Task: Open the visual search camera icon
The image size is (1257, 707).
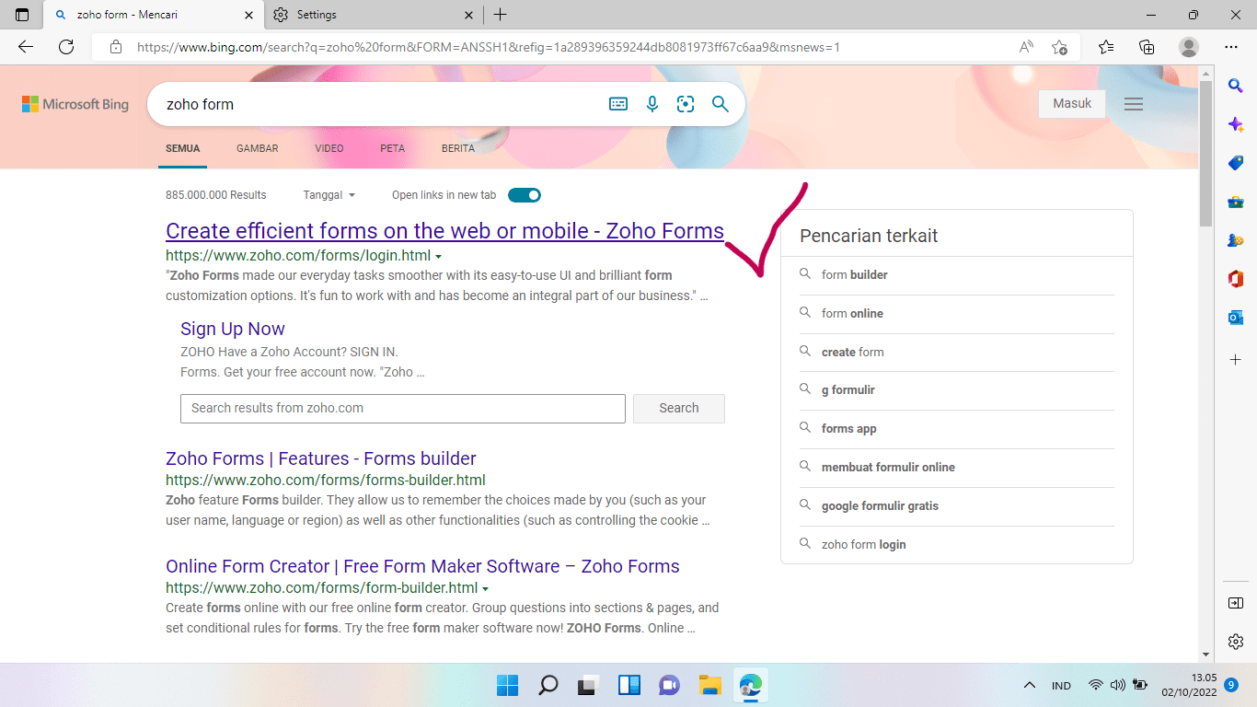Action: (x=686, y=104)
